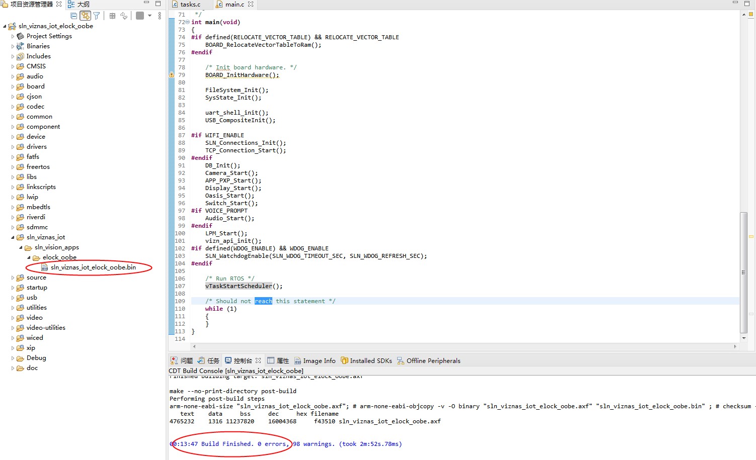Close the 项目资源管理器 tab via its X
Image resolution: width=756 pixels, height=460 pixels.
[x=58, y=4]
